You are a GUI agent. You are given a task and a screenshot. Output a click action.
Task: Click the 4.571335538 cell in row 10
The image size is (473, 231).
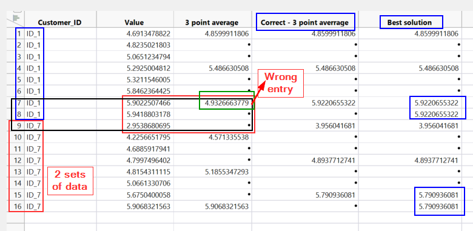(x=229, y=138)
